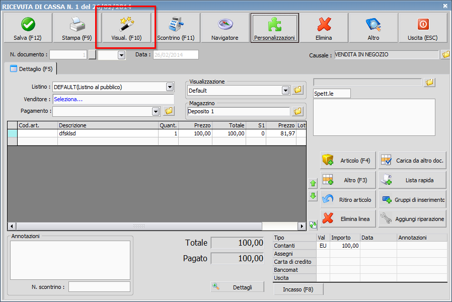Select the Bancomat payment row
This screenshot has width=452, height=302.
360,270
